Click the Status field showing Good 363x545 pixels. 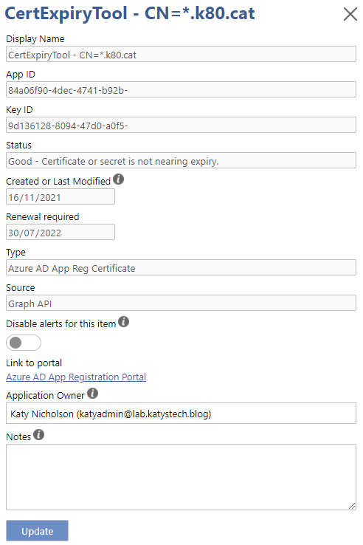pyautogui.click(x=181, y=160)
